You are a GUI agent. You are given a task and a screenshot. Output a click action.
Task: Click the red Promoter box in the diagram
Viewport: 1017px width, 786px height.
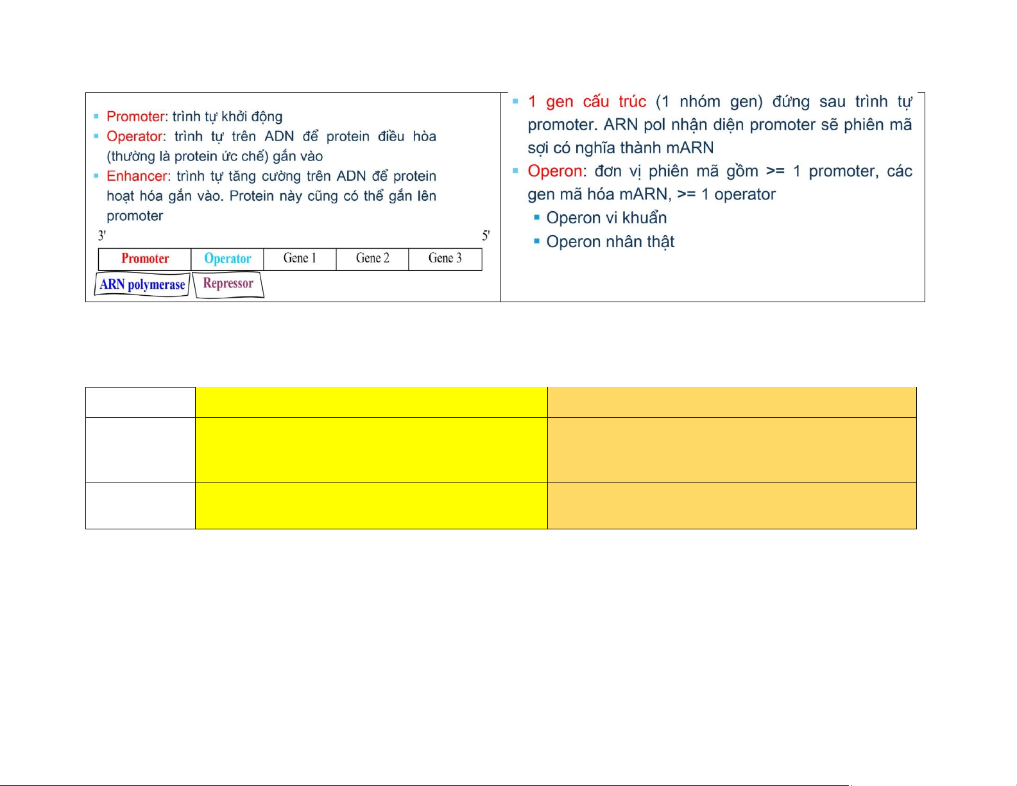[145, 259]
